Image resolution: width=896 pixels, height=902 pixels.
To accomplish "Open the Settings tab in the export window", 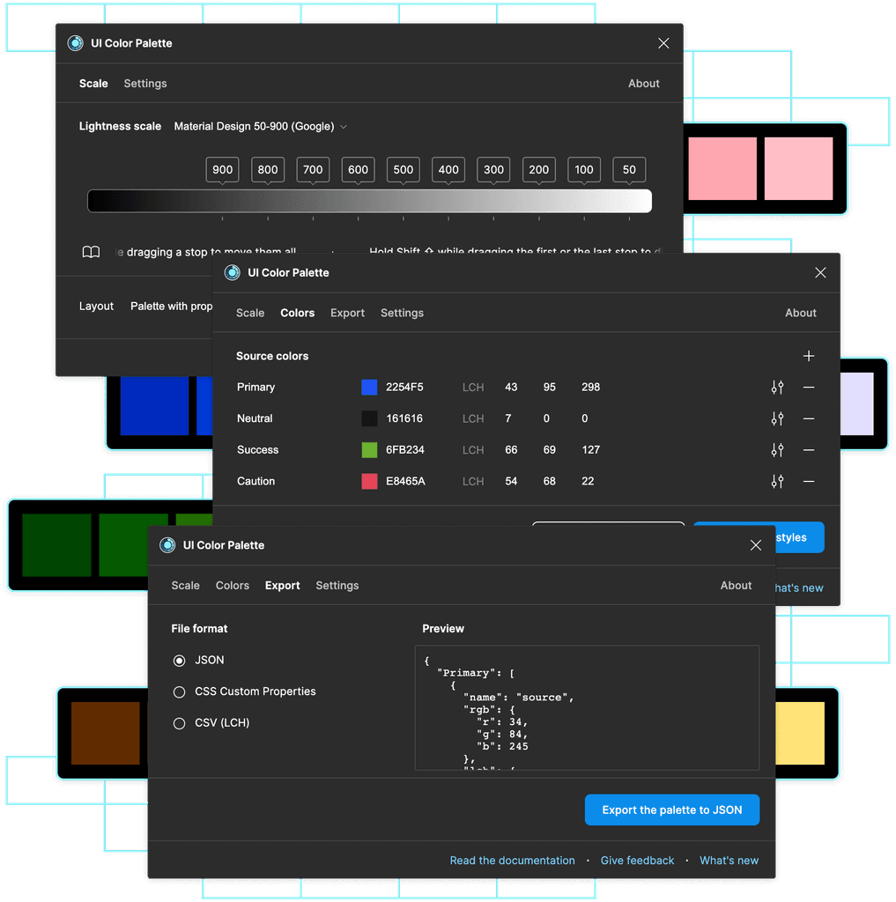I will [336, 585].
